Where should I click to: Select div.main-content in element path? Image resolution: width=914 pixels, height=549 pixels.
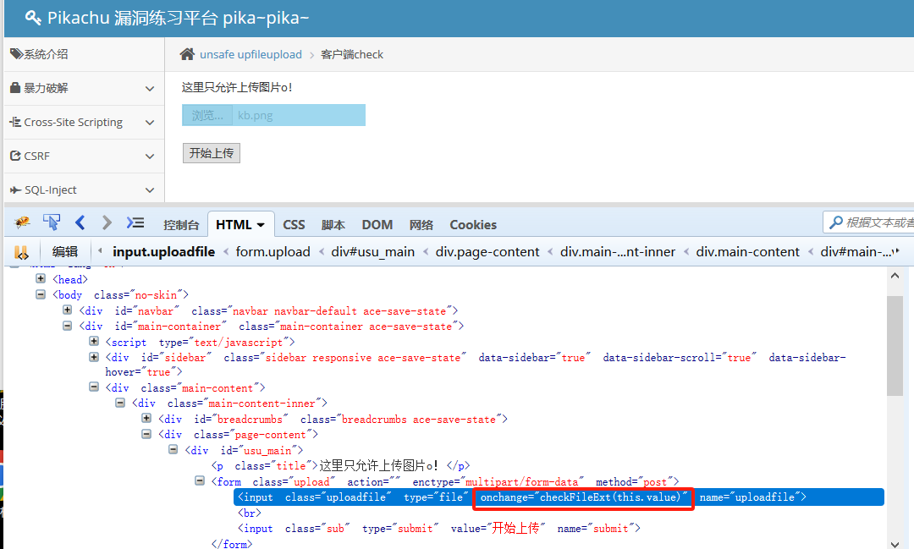tap(747, 252)
